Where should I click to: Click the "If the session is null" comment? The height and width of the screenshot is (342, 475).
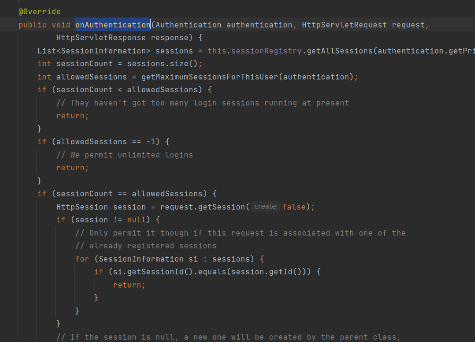[228, 337]
